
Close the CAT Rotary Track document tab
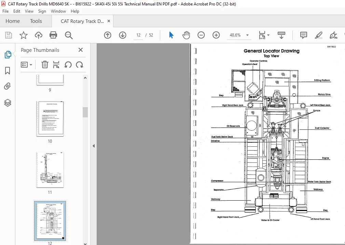click(x=109, y=21)
